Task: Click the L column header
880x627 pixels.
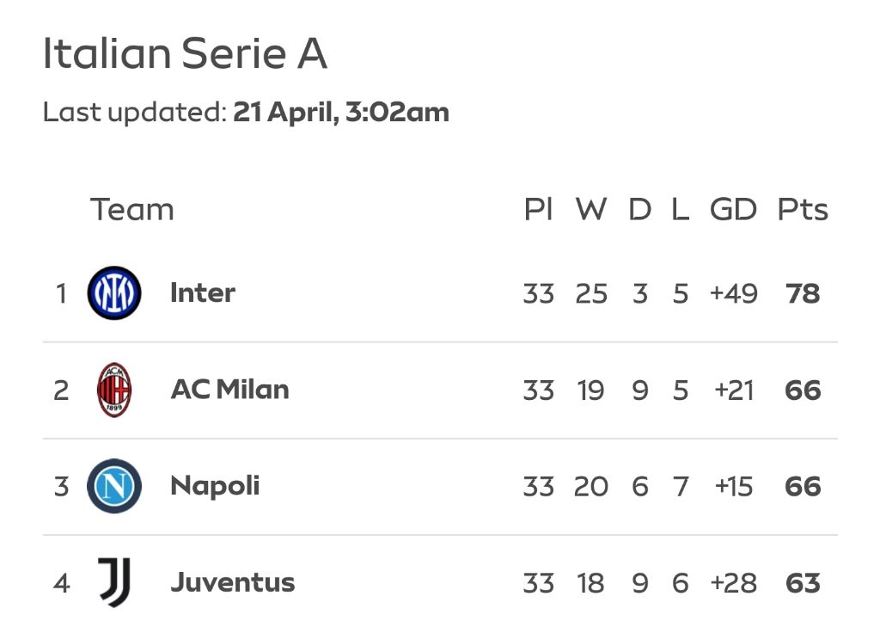Action: 681,210
